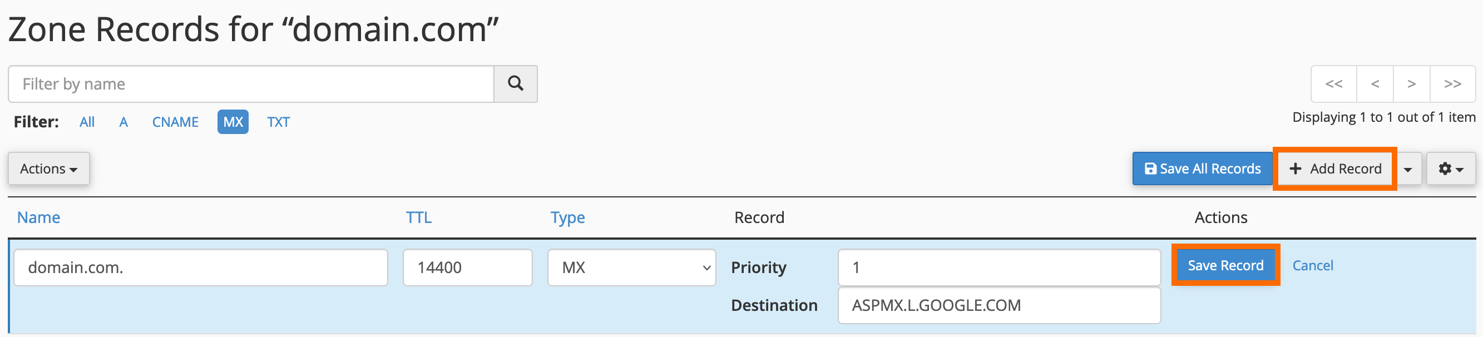Sort records by the TTL column

(418, 217)
